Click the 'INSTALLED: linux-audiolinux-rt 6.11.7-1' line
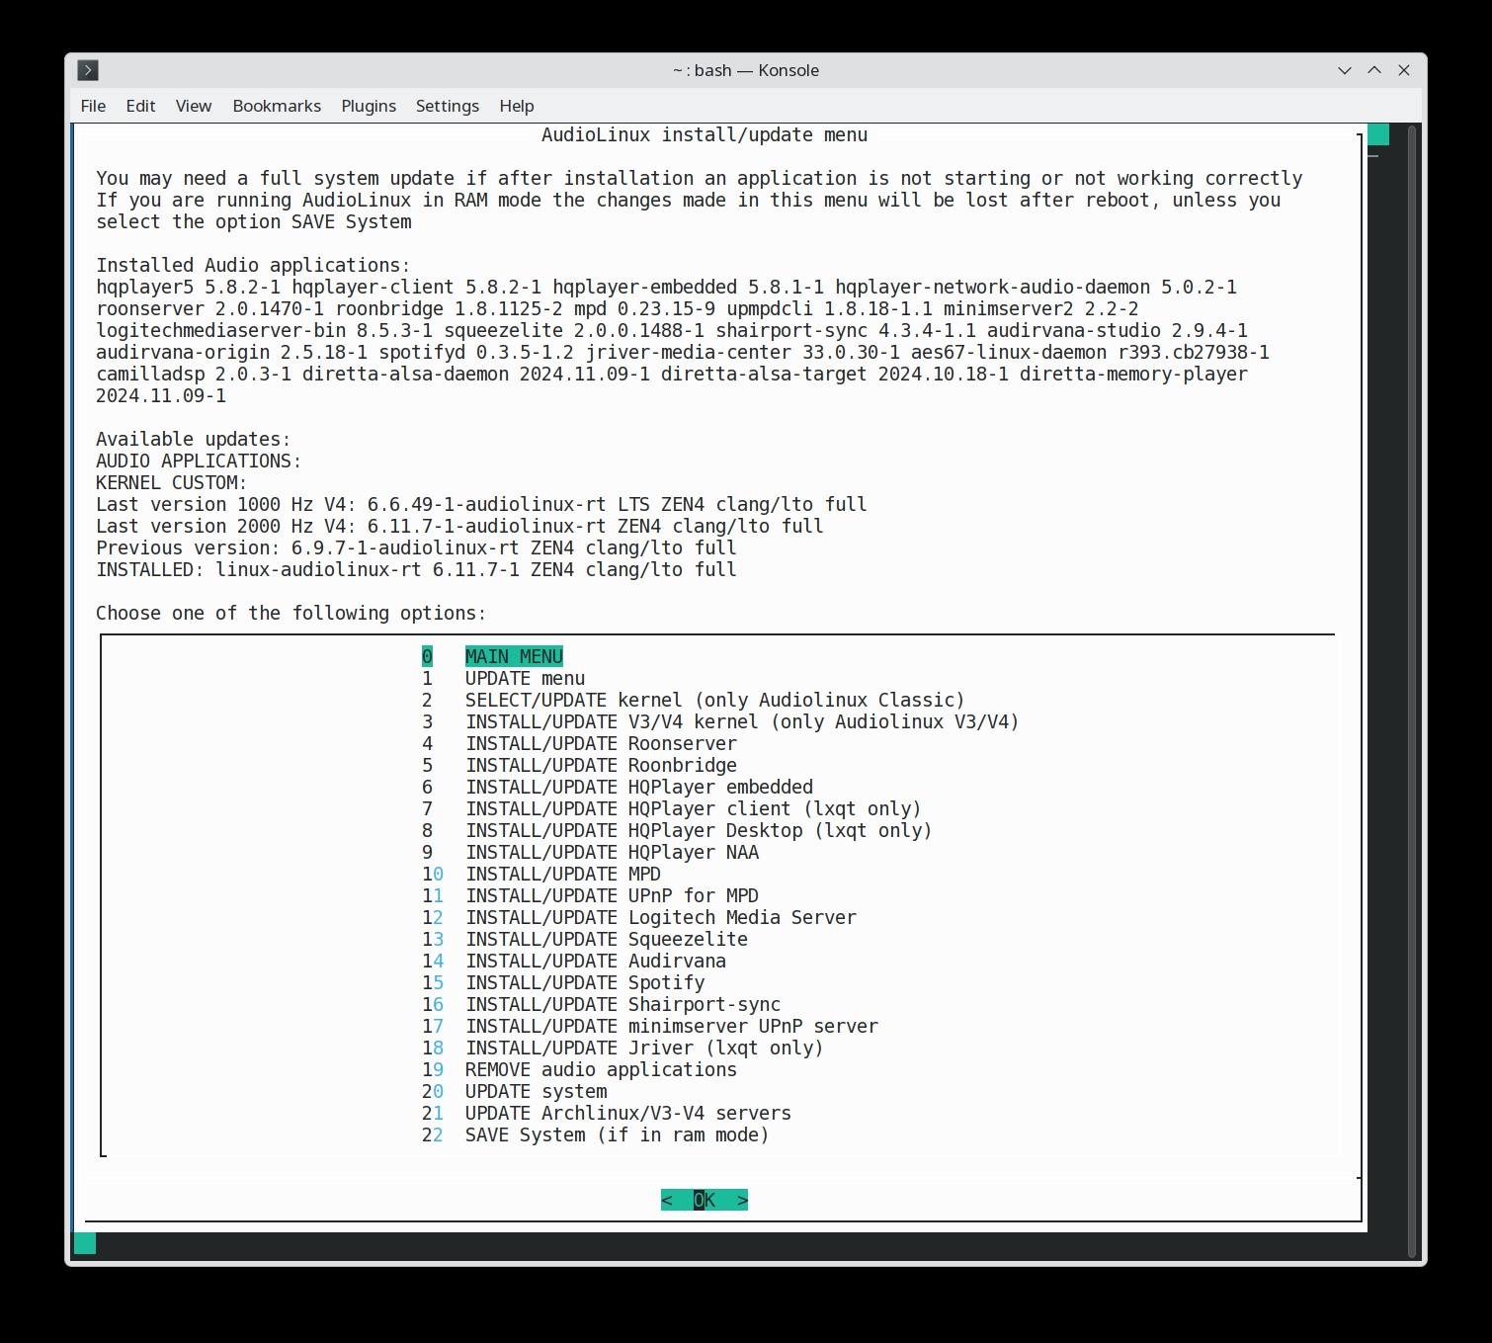 click(416, 569)
